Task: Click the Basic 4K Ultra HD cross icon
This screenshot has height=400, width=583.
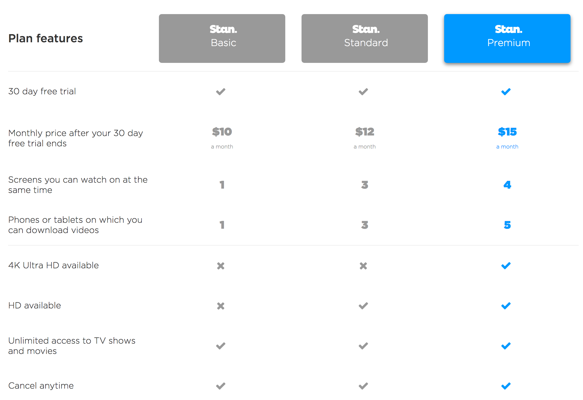Action: (x=221, y=266)
